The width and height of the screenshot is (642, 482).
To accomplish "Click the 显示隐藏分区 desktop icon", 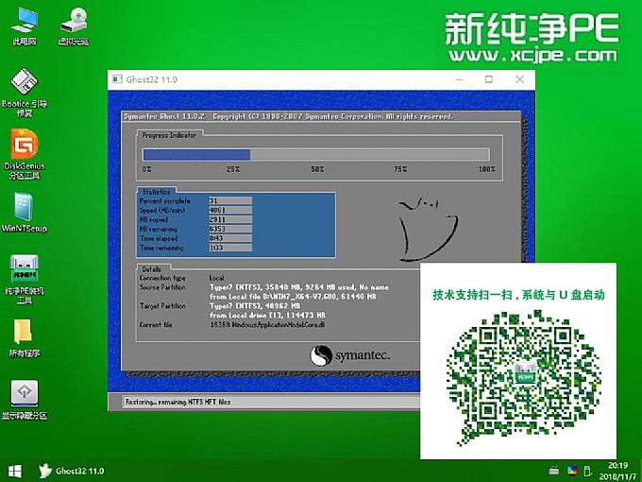I will (25, 400).
